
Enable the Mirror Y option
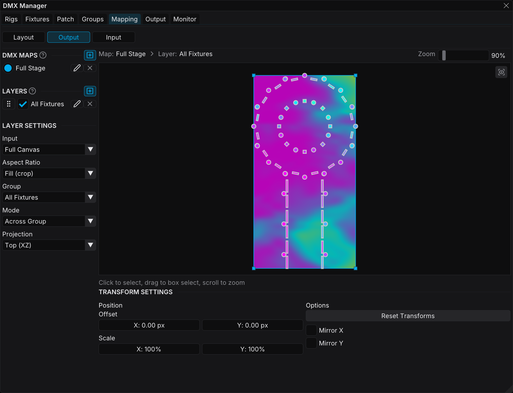click(x=311, y=343)
